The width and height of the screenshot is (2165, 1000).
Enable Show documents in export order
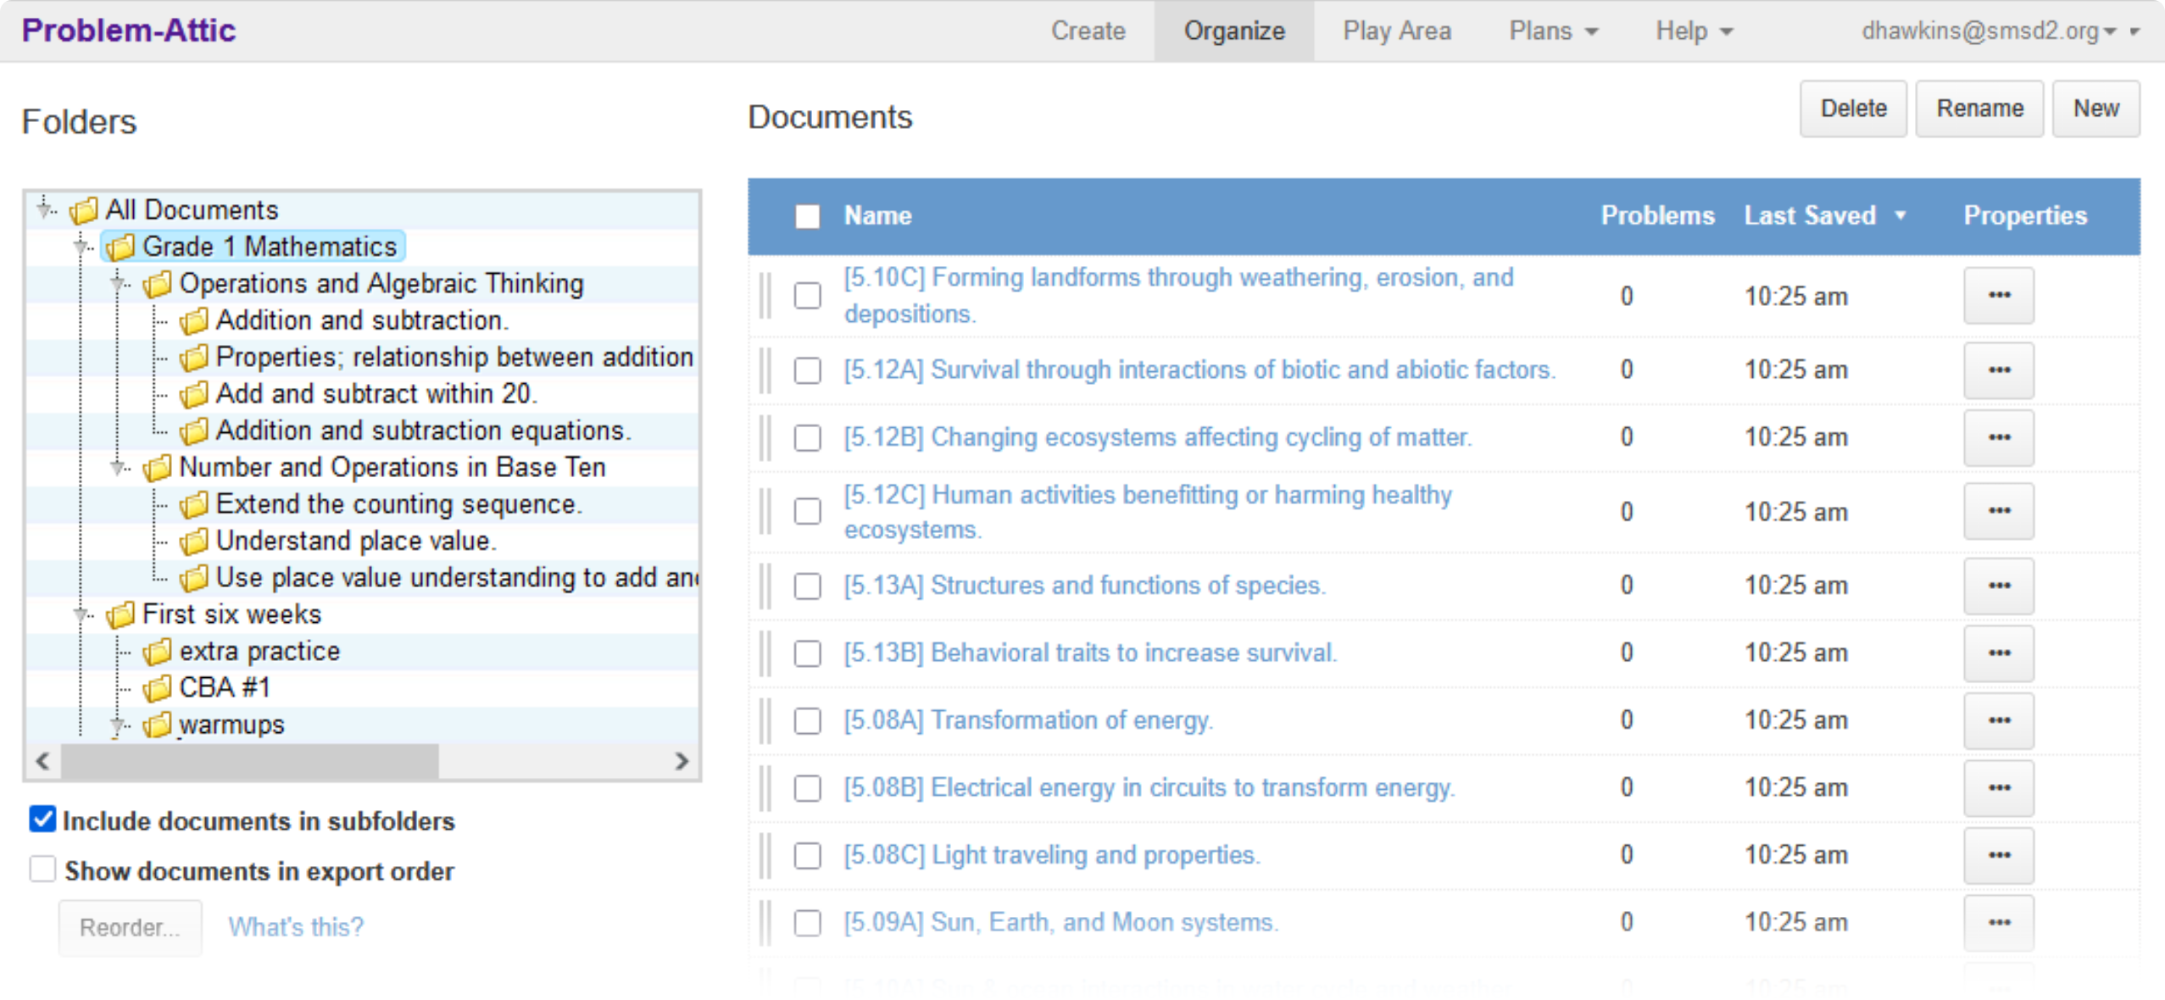42,870
